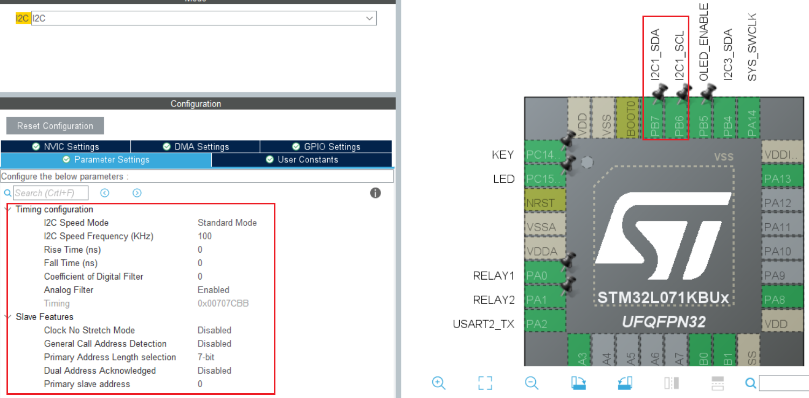Screen dimensions: 809x398
Task: Click the I2C3_SDA pin label
Action: pos(728,54)
